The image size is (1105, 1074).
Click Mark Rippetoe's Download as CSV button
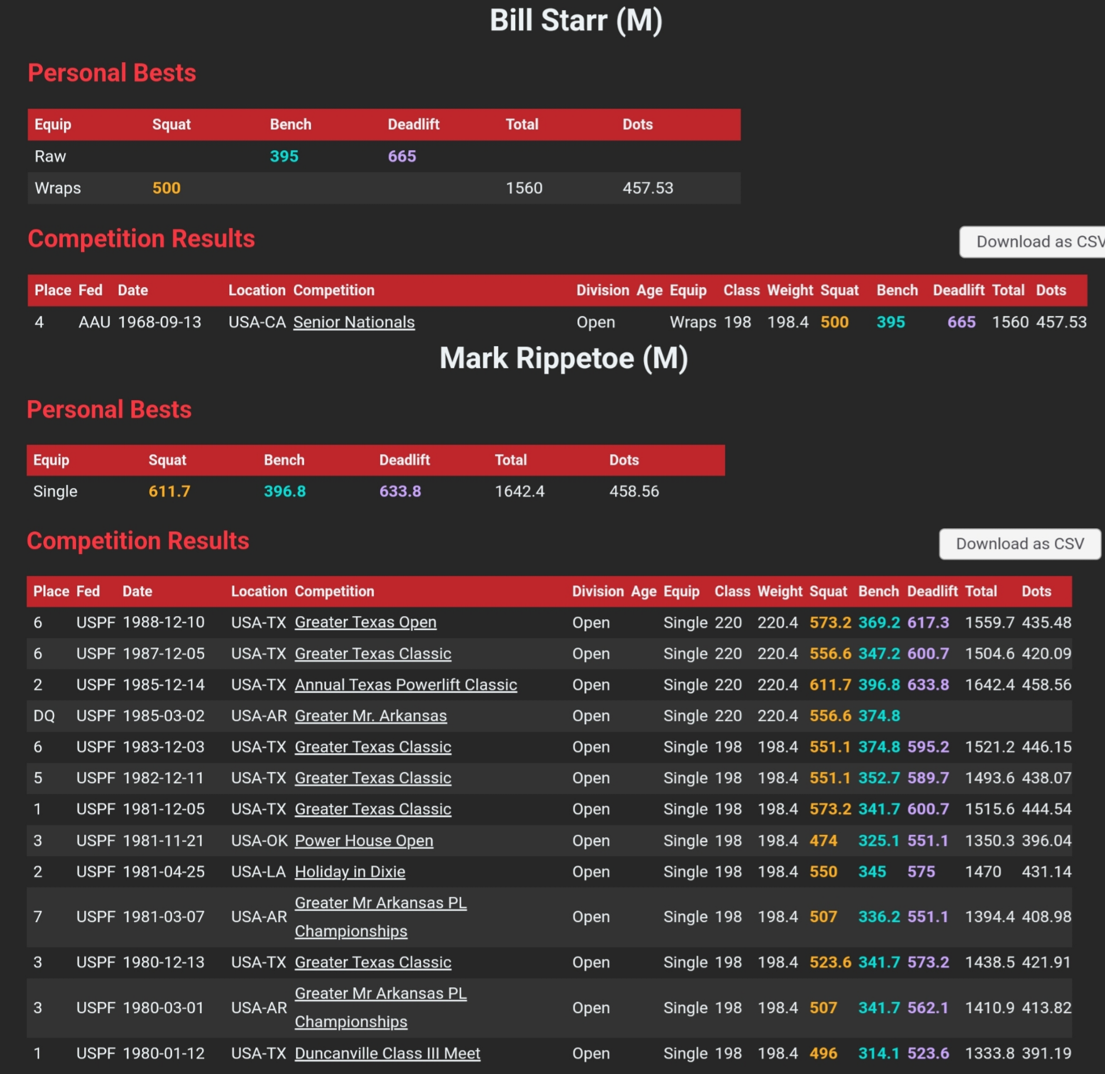pos(1020,544)
